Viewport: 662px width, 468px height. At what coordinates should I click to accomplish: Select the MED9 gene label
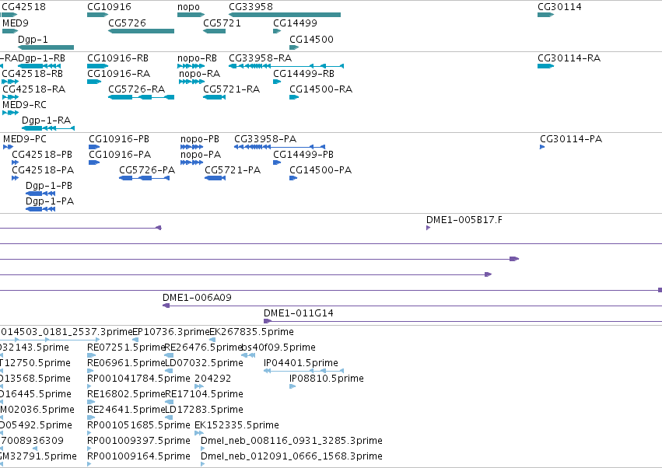[x=16, y=23]
